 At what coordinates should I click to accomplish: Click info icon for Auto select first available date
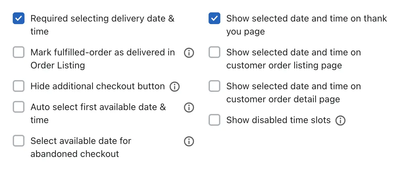coord(189,107)
